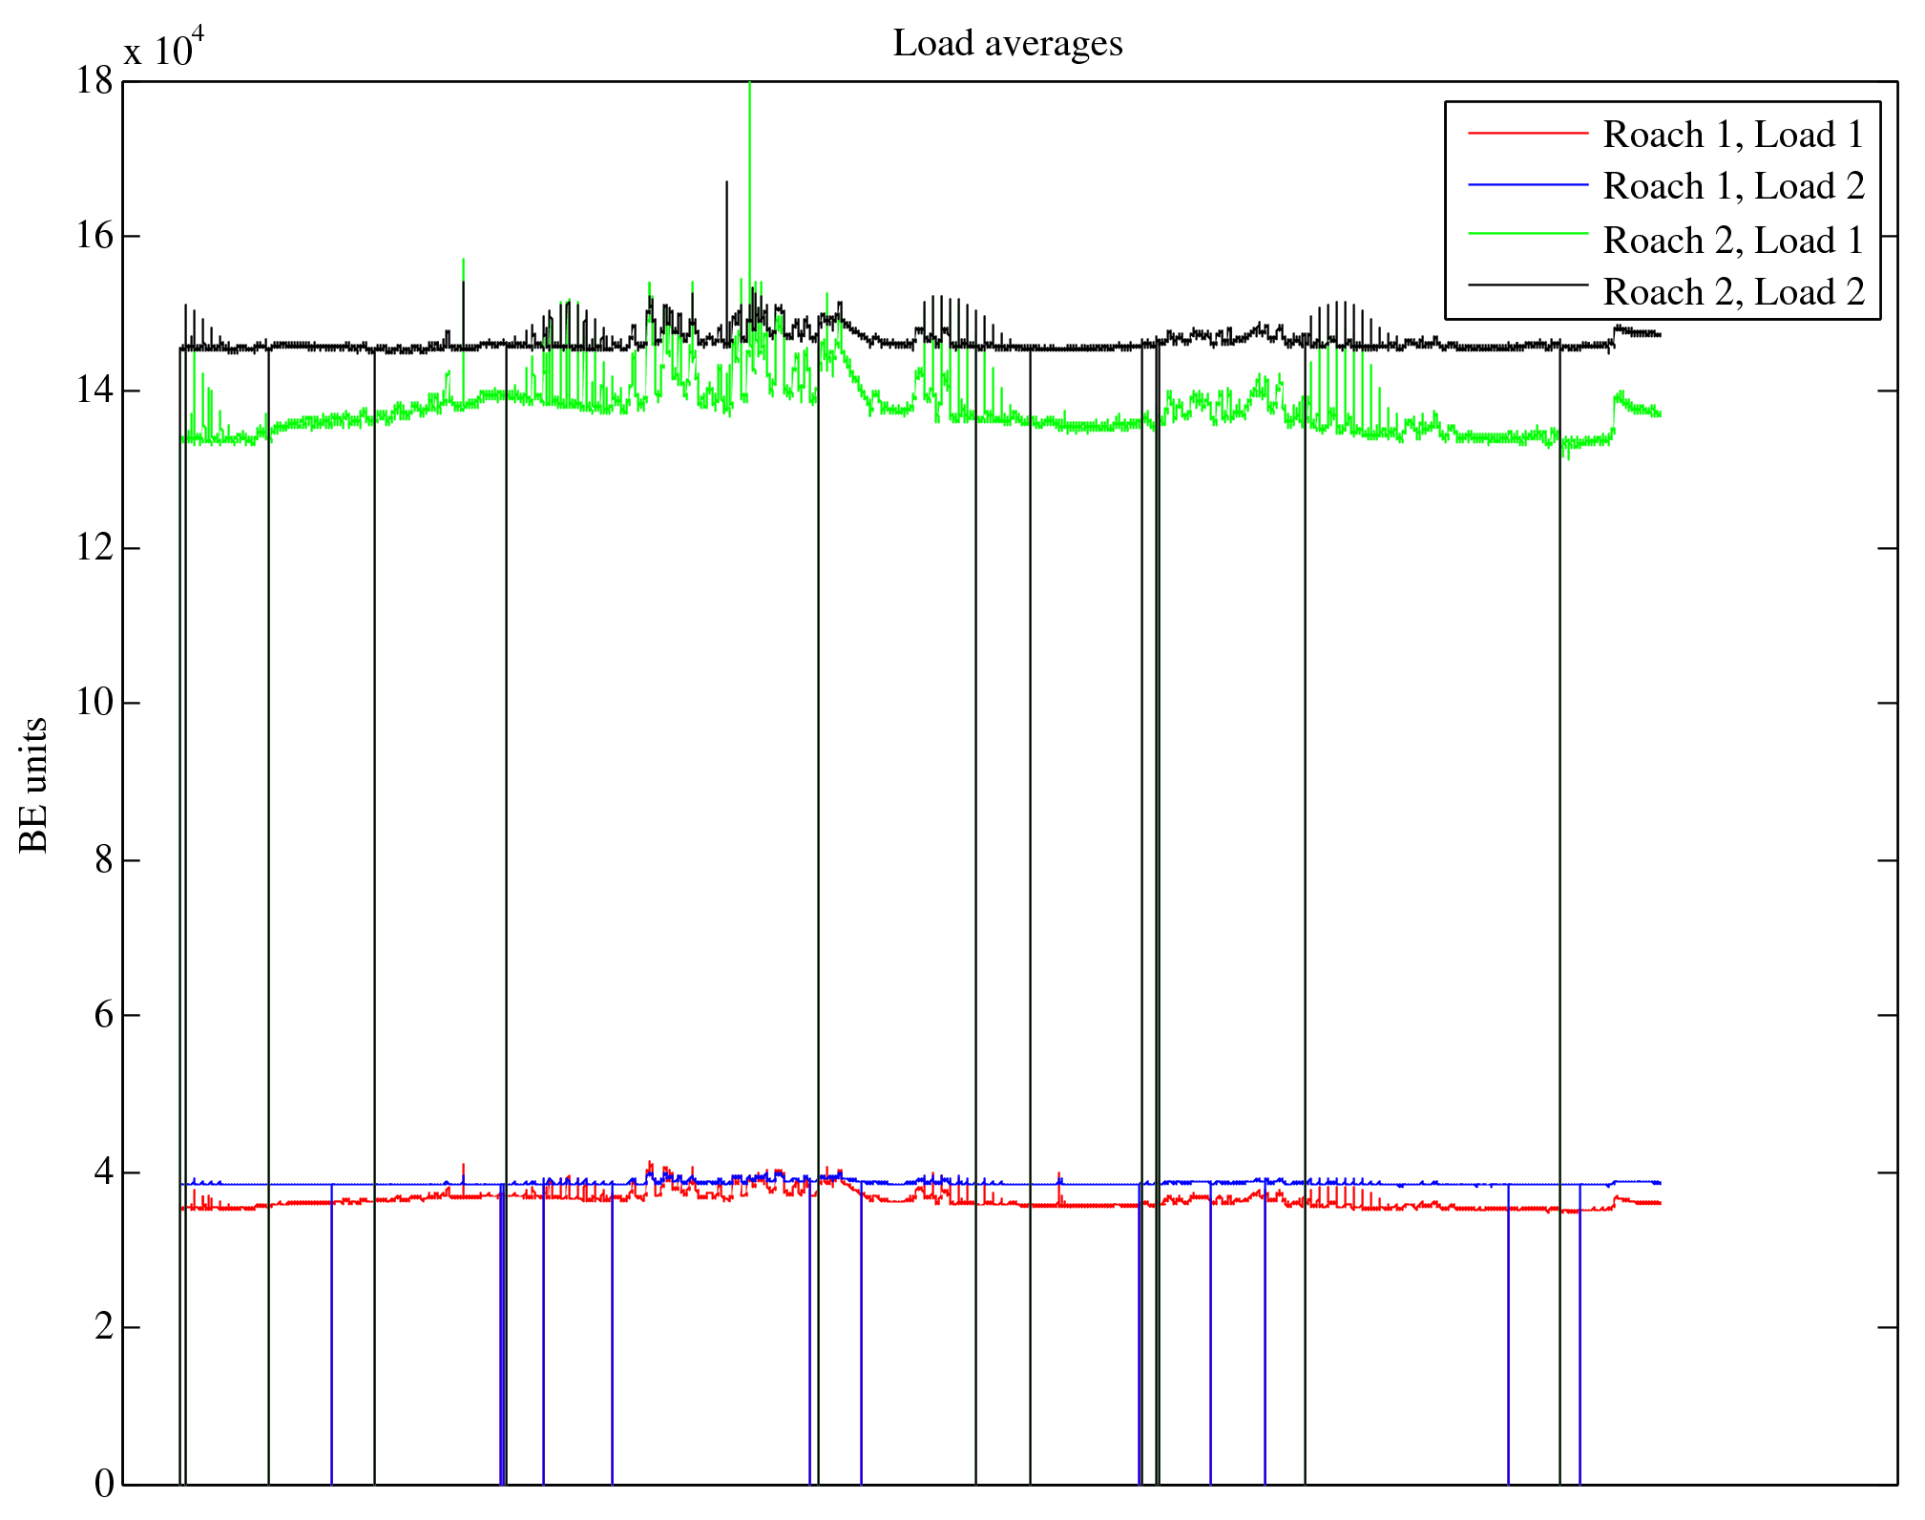
Task: Click the y-axis tick label 8
Action: pyautogui.click(x=103, y=860)
